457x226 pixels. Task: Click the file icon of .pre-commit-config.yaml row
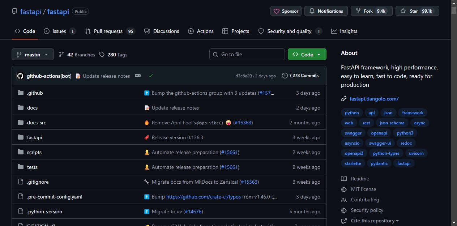point(21,197)
